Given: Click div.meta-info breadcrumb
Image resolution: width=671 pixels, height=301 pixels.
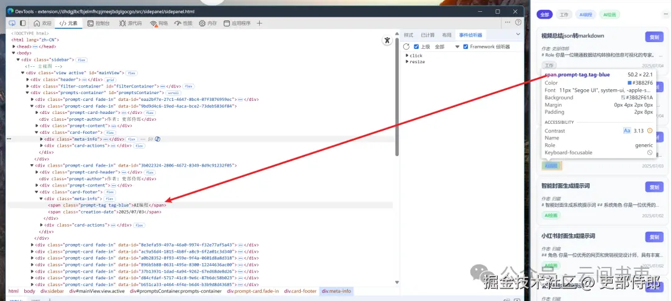Looking at the screenshot, I should (x=336, y=291).
